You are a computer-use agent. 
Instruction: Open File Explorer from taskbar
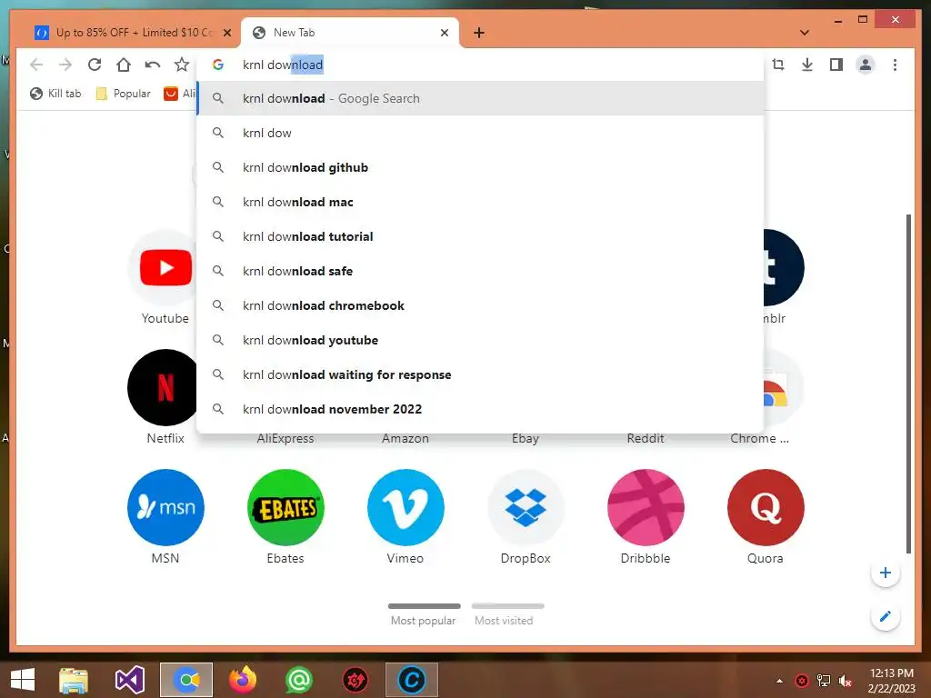(74, 680)
